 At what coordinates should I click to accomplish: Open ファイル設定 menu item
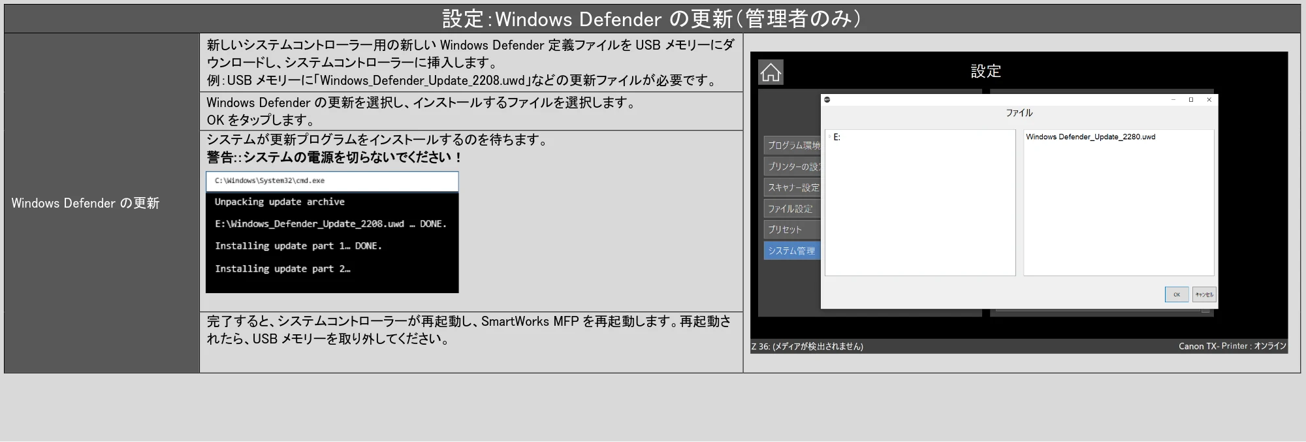[x=793, y=209]
